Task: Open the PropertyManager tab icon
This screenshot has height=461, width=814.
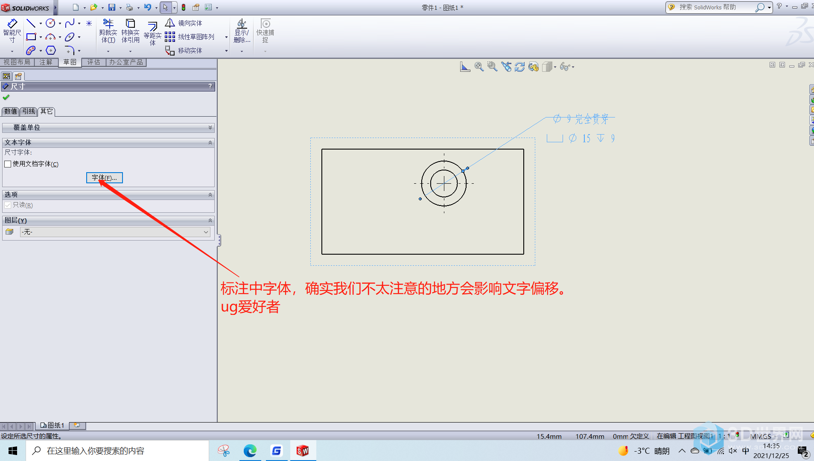Action: click(18, 76)
